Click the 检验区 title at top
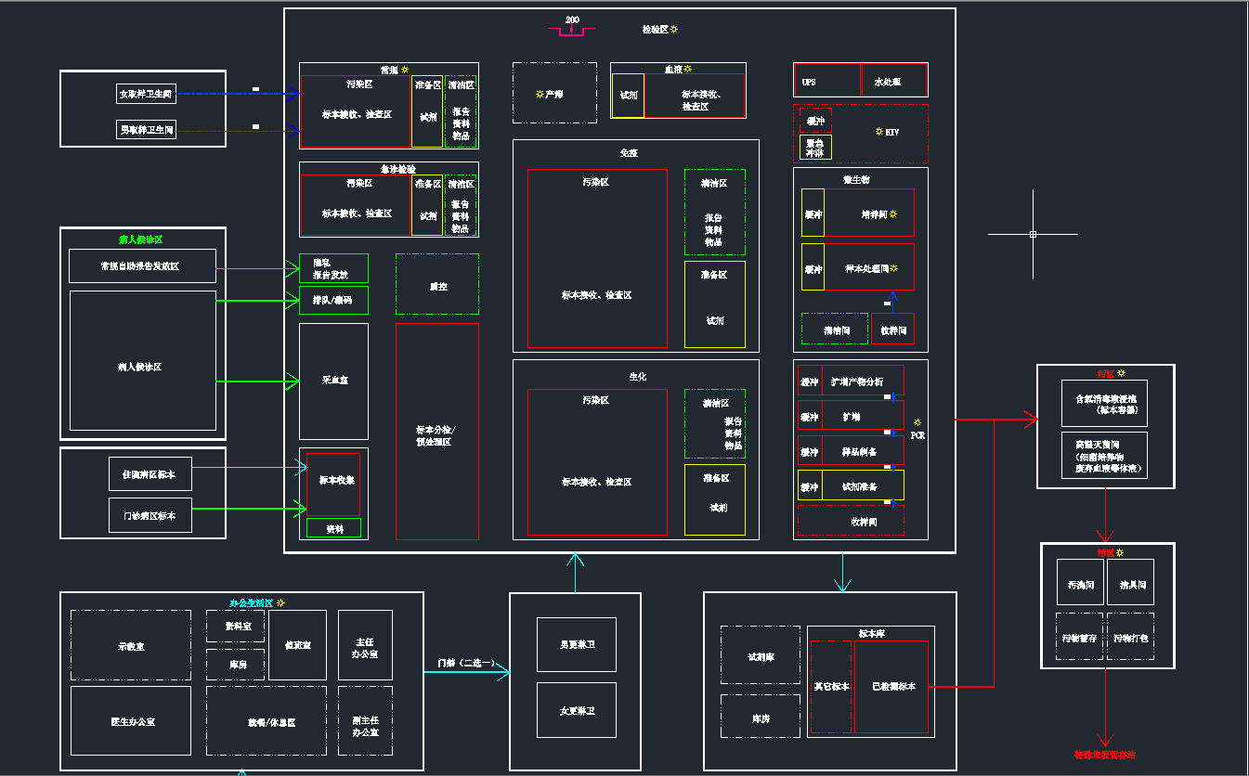This screenshot has width=1249, height=776. (x=655, y=30)
